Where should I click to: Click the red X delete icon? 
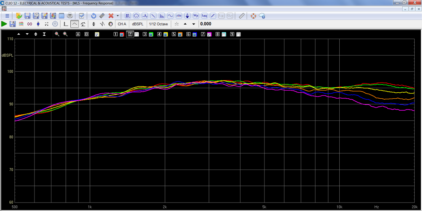pos(111,16)
